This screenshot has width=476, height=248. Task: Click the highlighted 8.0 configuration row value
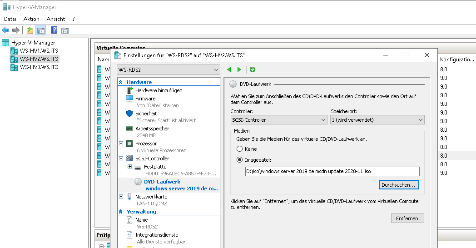(444, 155)
